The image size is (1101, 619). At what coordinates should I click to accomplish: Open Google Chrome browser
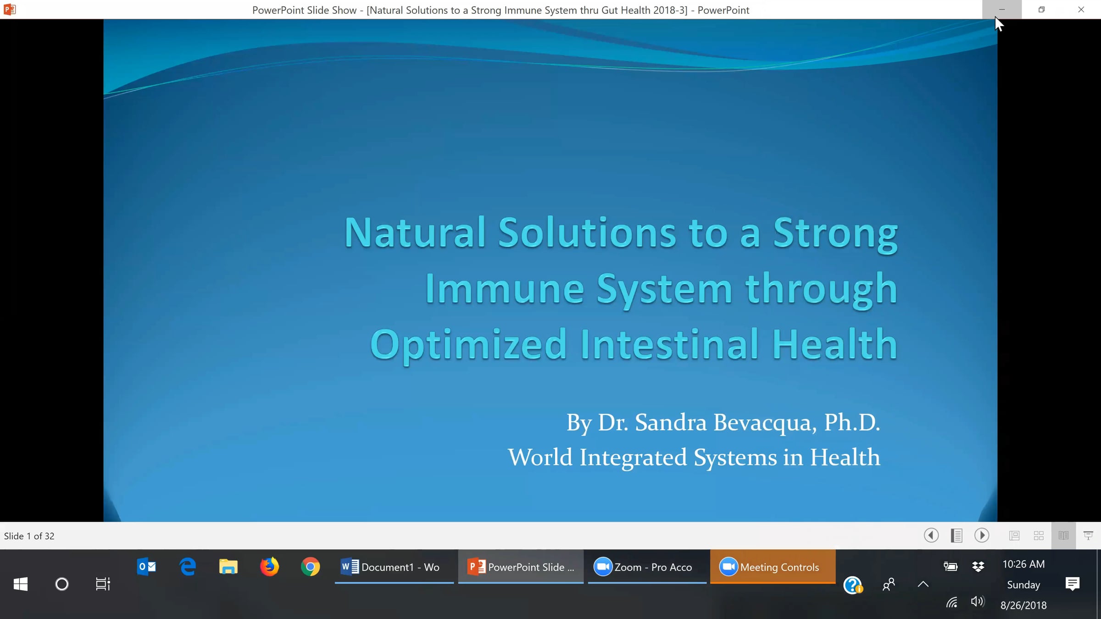[311, 567]
